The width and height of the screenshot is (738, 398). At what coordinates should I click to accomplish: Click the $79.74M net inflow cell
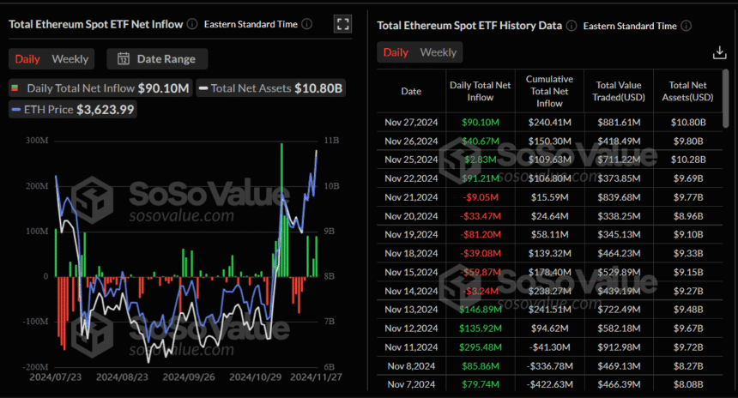[x=480, y=384]
